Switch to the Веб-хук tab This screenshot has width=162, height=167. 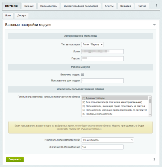29,6
